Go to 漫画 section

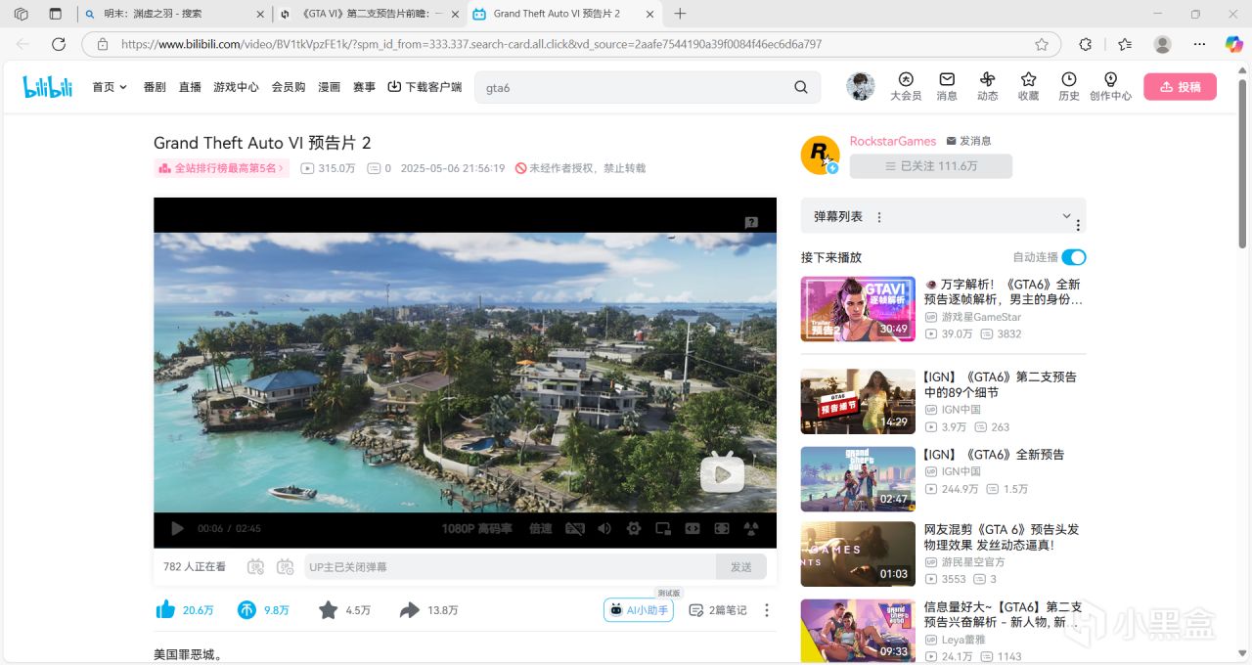(329, 87)
